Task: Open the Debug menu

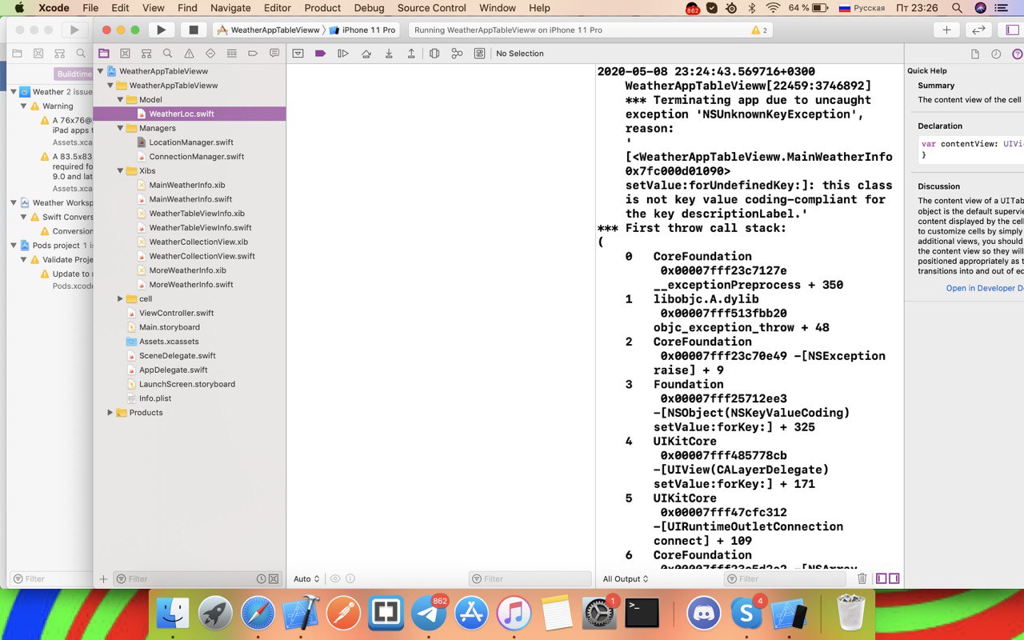Action: pos(369,8)
